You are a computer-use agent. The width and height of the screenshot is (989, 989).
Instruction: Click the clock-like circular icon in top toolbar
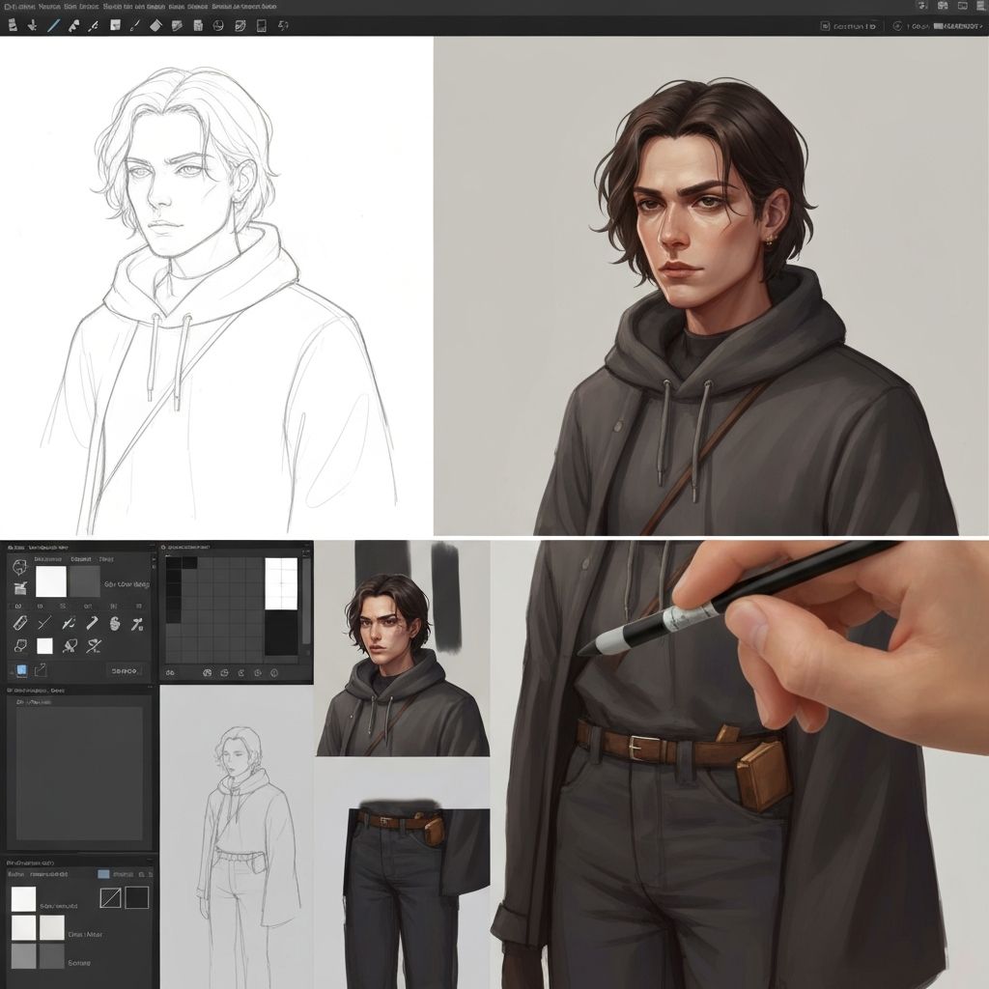217,26
